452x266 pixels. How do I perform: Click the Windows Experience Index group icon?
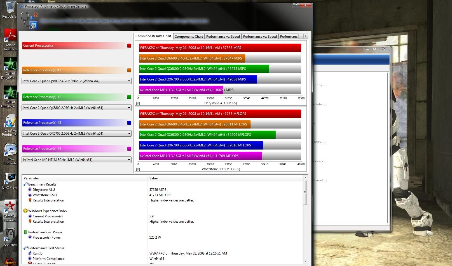point(25,211)
